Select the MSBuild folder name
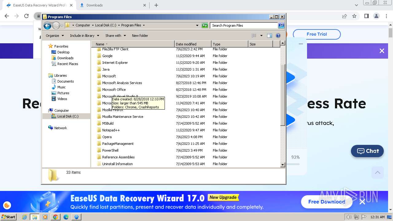The height and width of the screenshot is (221, 393). pos(108,123)
